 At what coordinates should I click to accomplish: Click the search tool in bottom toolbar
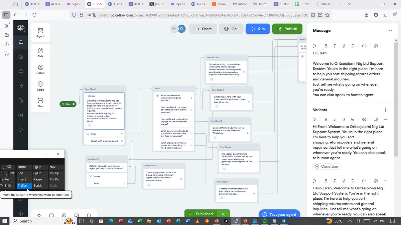(89, 216)
